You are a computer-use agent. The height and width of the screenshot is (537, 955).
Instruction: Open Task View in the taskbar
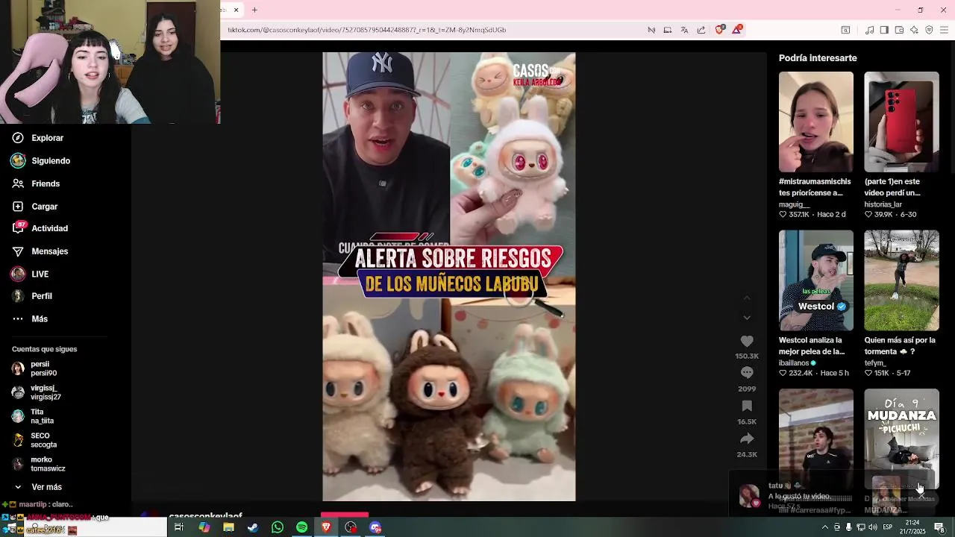(179, 527)
